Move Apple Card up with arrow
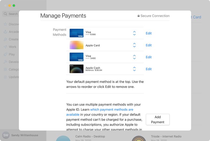The width and height of the screenshot is (210, 141). (134, 44)
